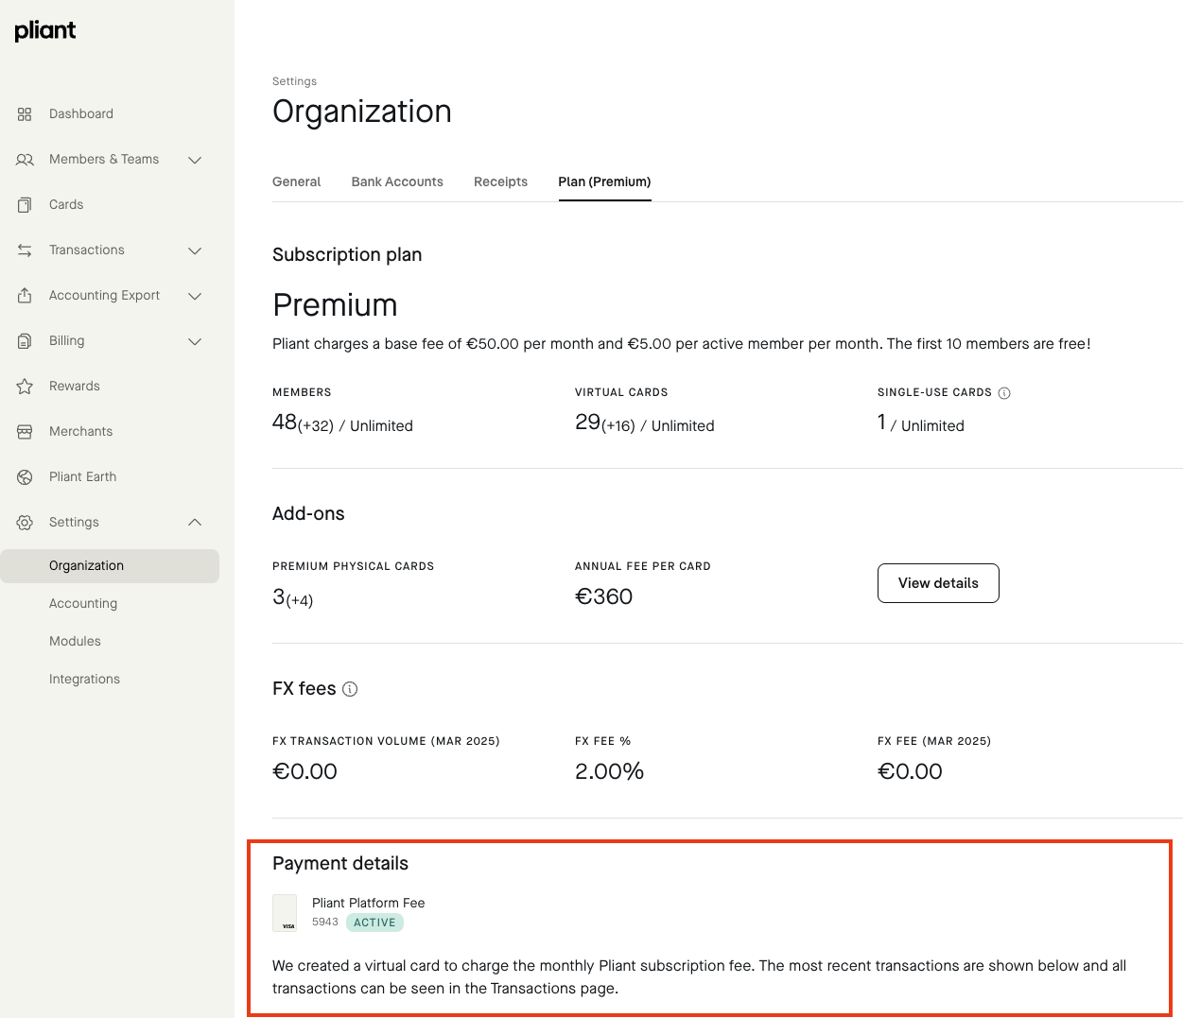Click the premium physical cards count 3(+4)
The image size is (1183, 1018).
292,597
